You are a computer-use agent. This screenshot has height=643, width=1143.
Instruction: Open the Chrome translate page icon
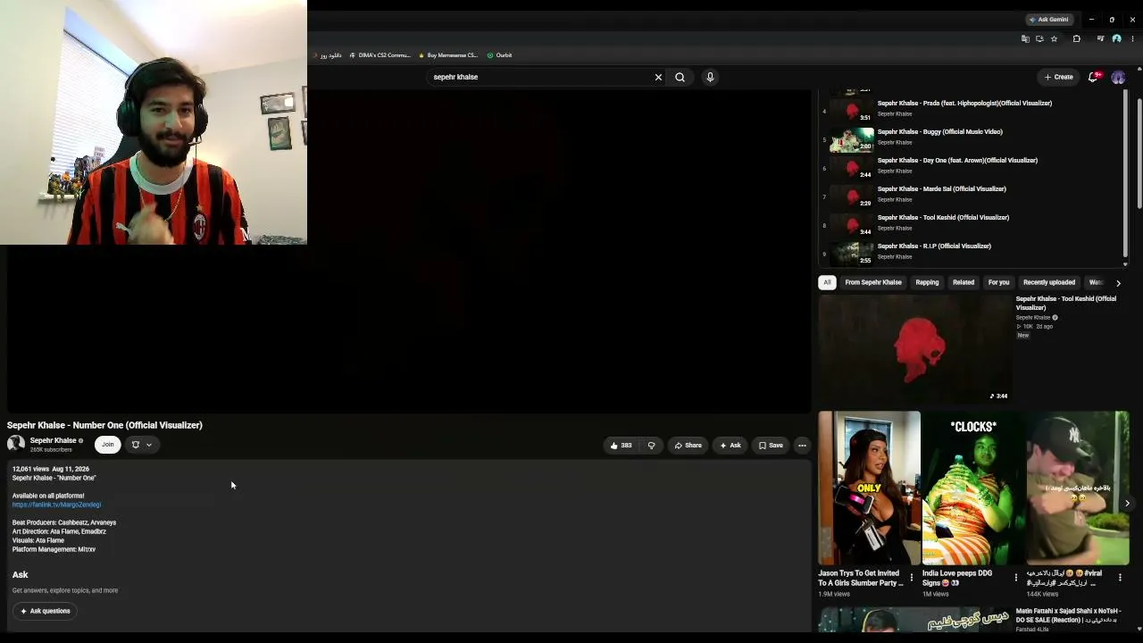tap(1025, 39)
